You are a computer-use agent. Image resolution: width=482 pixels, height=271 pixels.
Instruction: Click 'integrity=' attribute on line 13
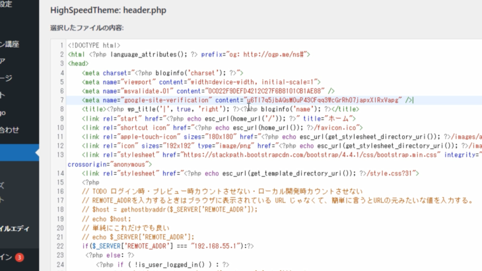[x=461, y=155]
